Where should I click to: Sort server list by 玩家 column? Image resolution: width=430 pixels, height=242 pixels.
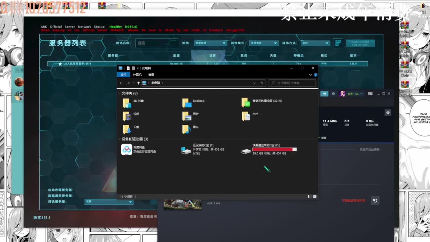tap(212, 55)
